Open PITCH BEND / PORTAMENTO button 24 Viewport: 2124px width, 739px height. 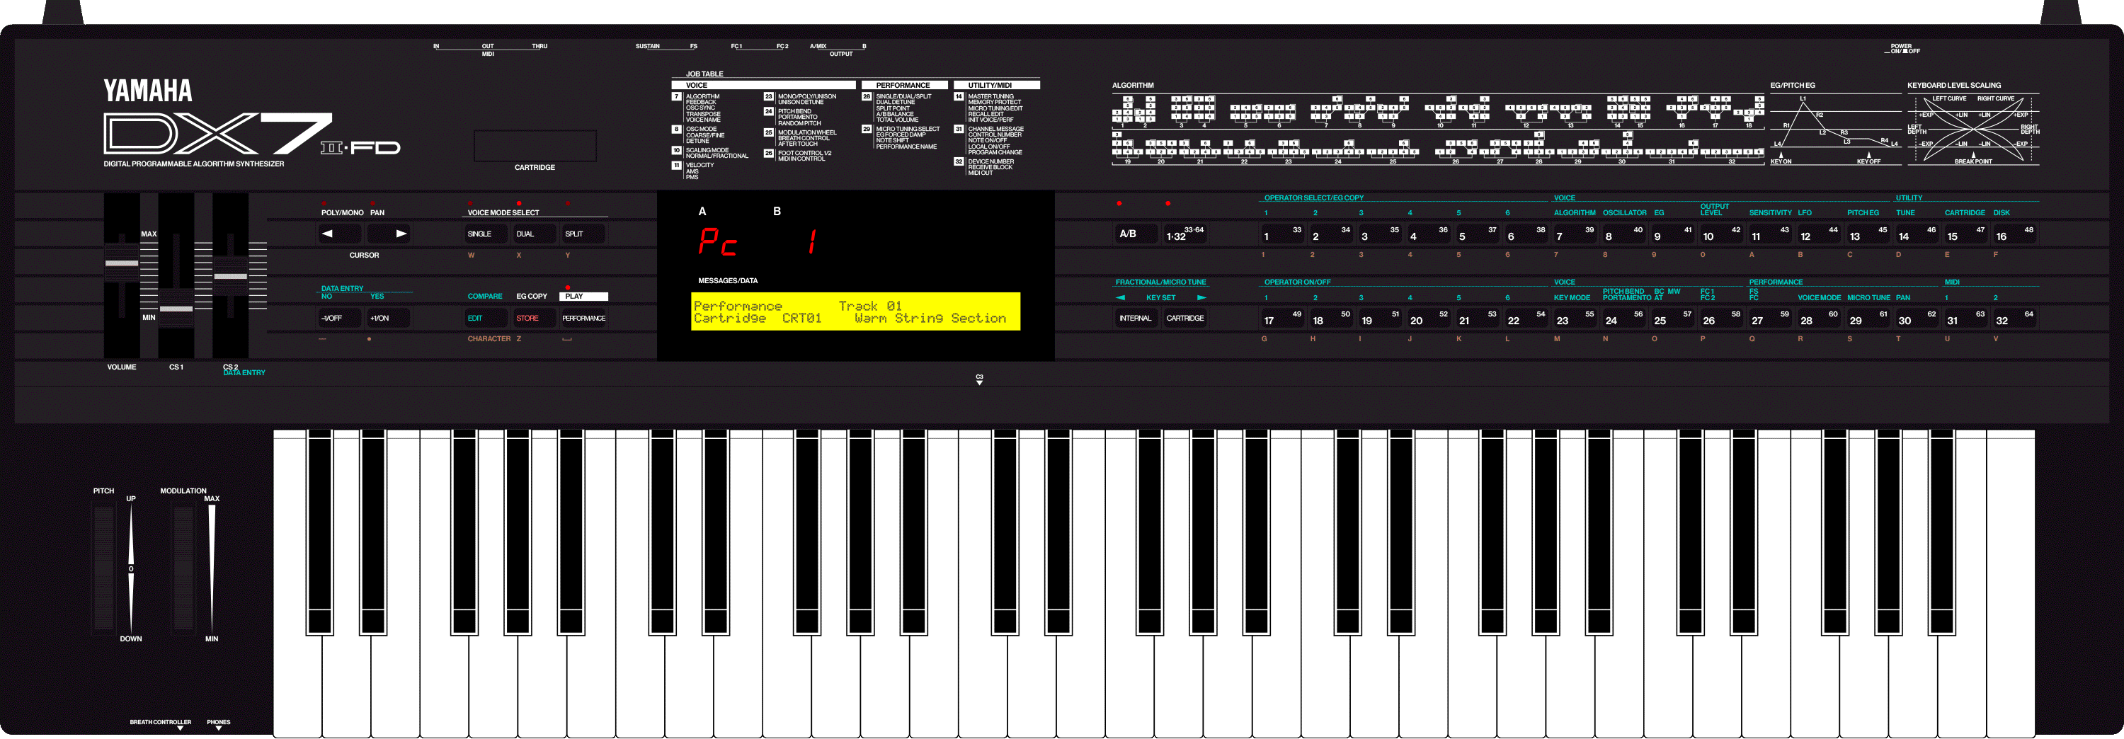coord(1623,319)
